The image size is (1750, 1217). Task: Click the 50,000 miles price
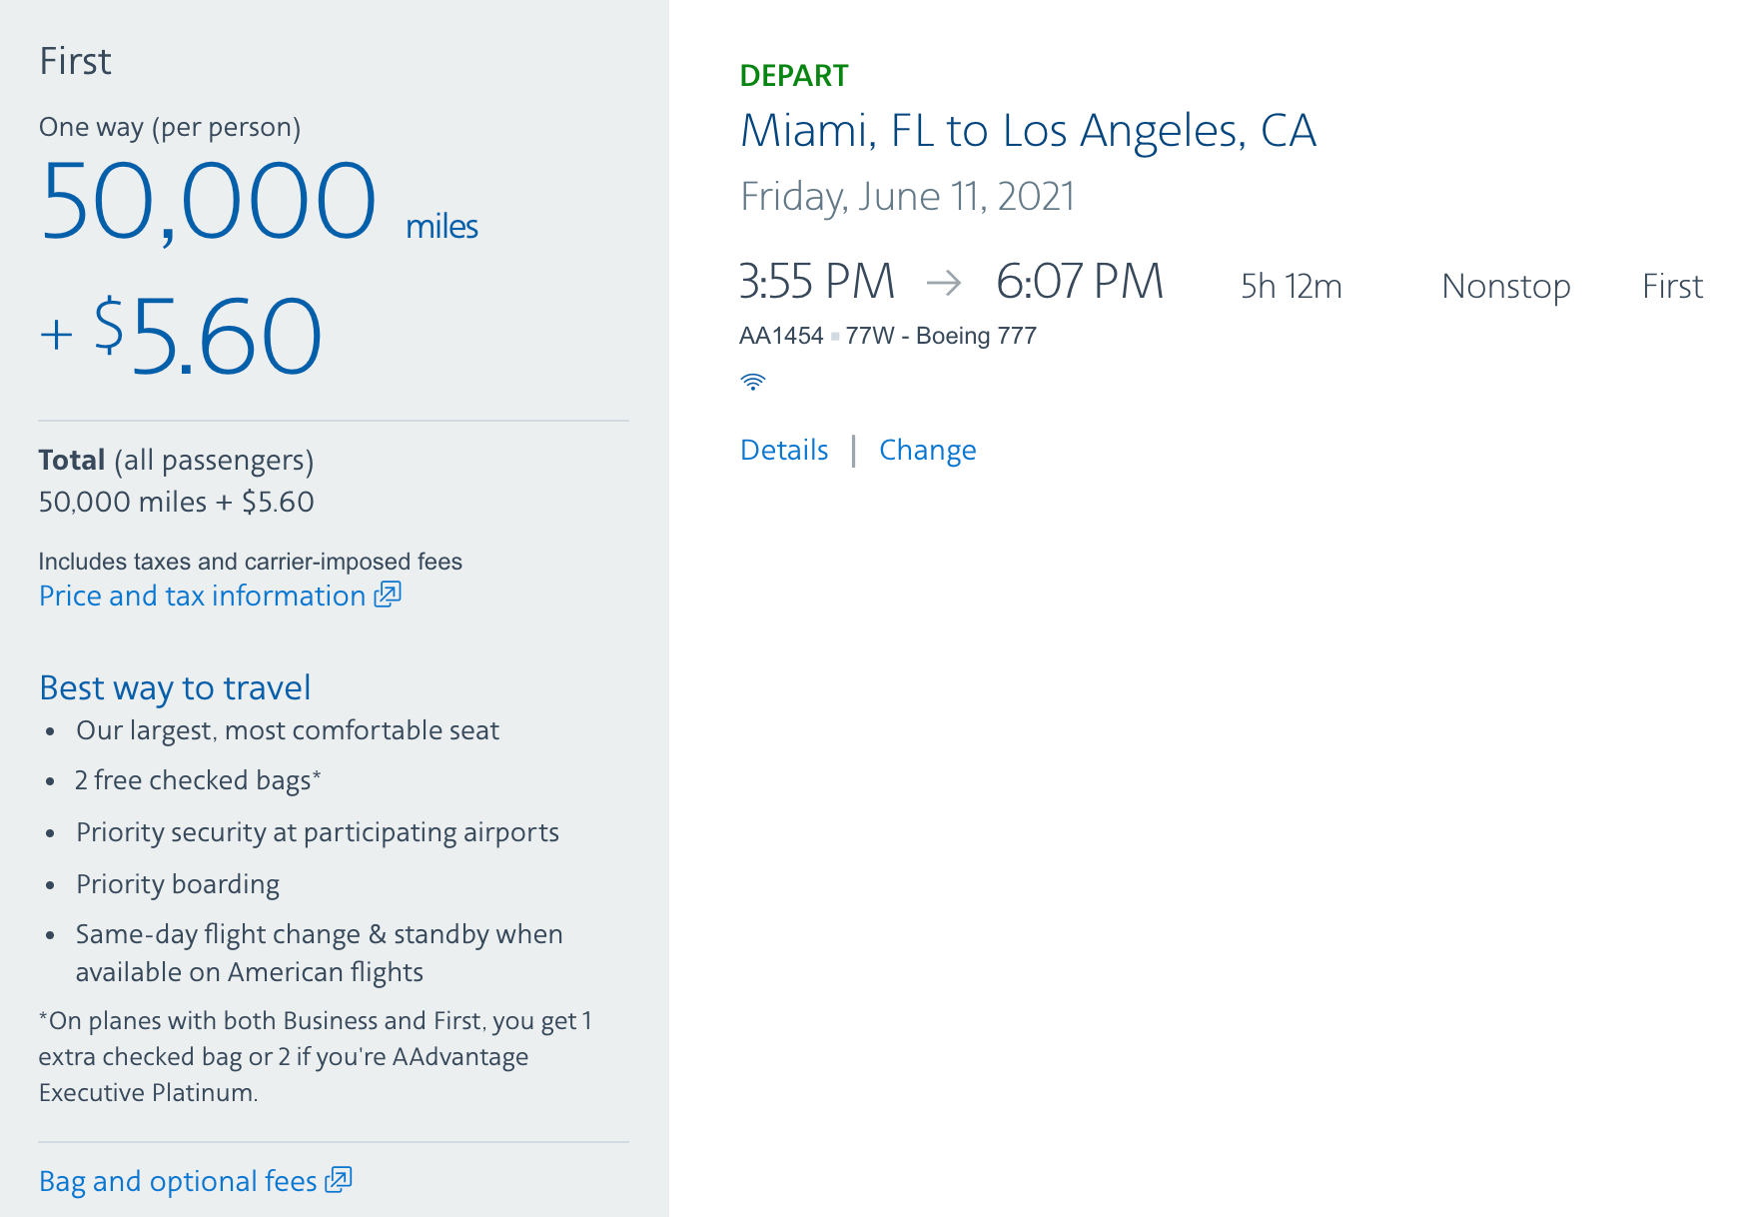coord(259,203)
